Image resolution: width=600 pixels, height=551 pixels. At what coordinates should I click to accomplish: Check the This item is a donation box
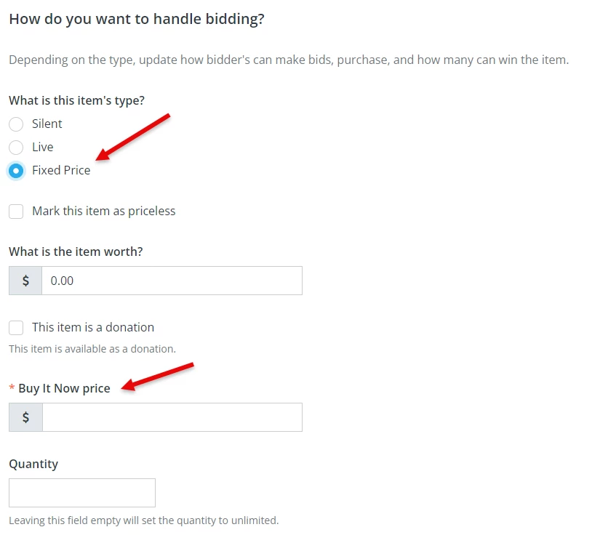16,327
